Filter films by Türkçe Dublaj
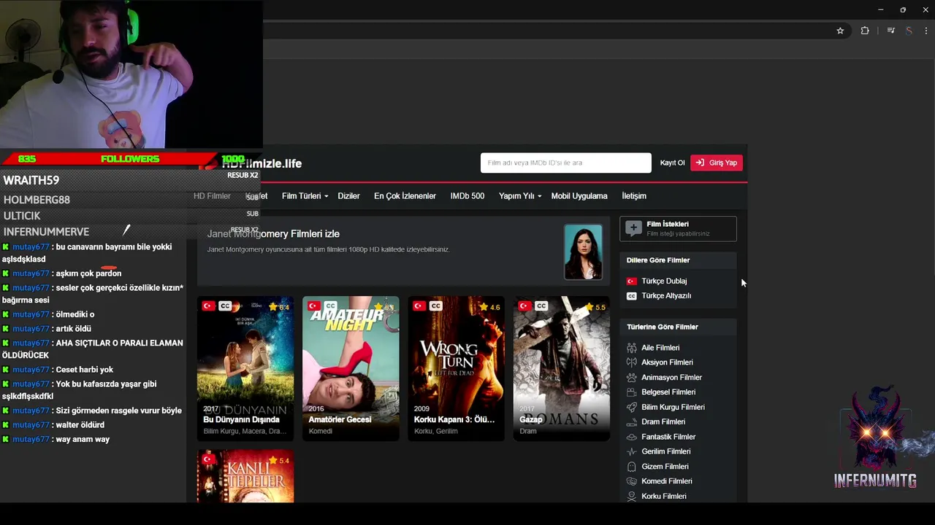This screenshot has height=525, width=935. pyautogui.click(x=664, y=281)
